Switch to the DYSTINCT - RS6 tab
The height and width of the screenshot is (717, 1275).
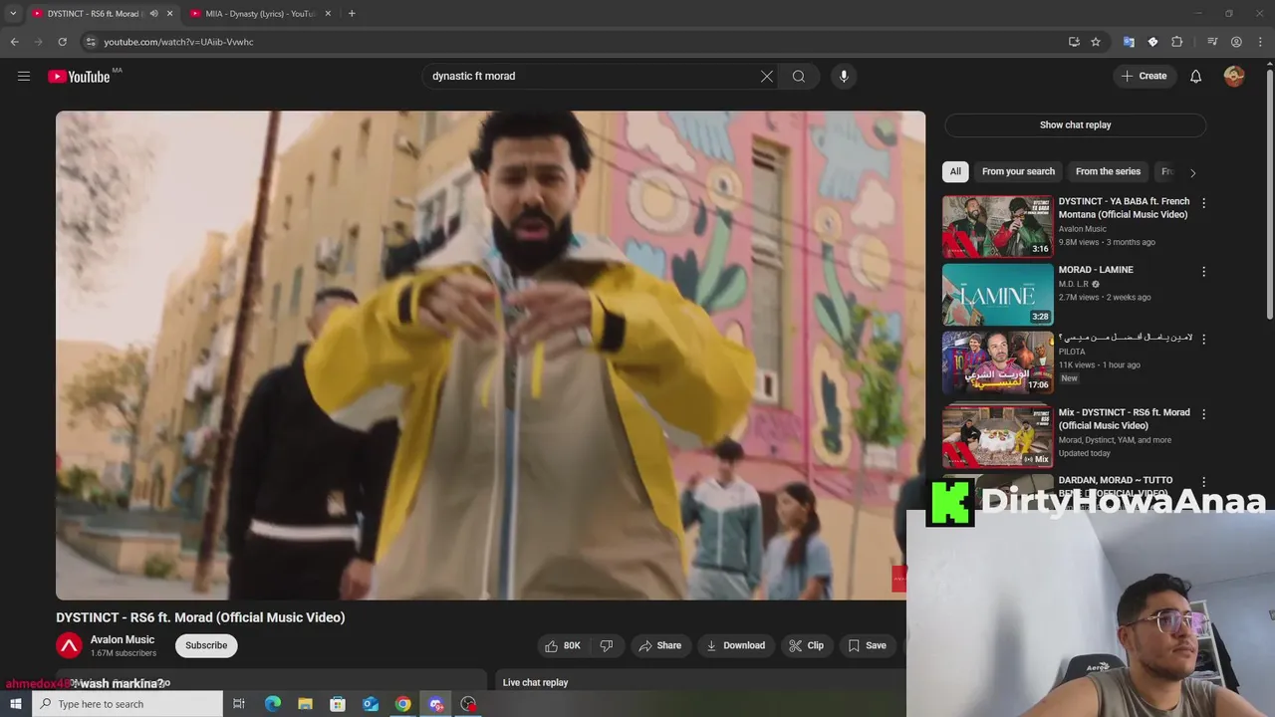pos(93,14)
